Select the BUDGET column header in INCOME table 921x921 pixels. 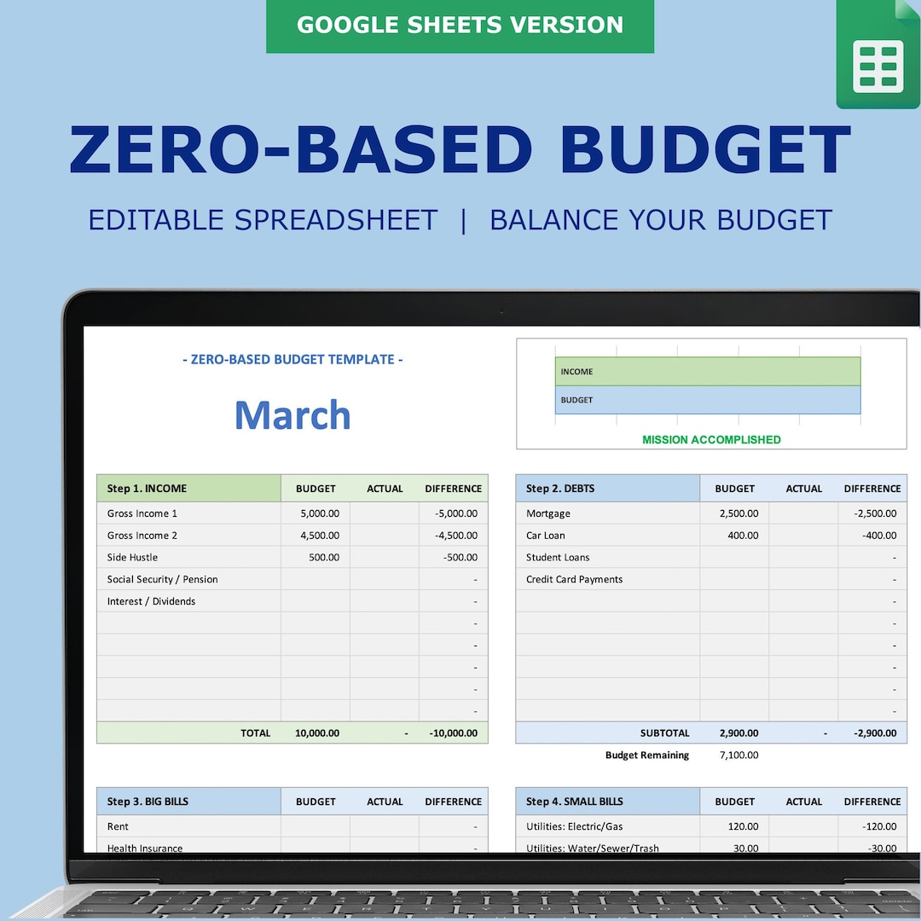pyautogui.click(x=316, y=488)
